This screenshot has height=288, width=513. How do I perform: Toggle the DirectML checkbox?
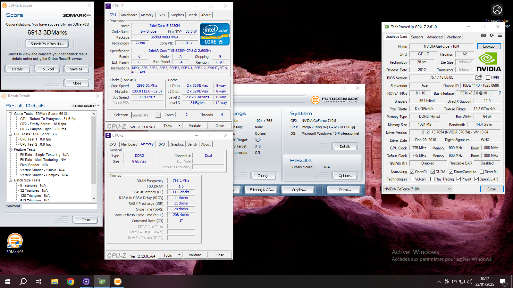[x=482, y=172]
